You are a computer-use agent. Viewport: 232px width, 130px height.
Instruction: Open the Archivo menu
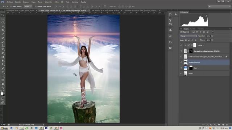click(x=10, y=2)
